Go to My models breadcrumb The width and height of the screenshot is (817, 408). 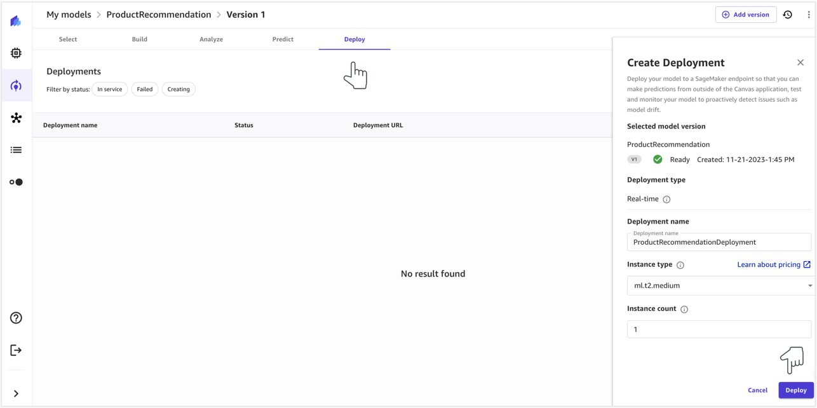(x=69, y=15)
